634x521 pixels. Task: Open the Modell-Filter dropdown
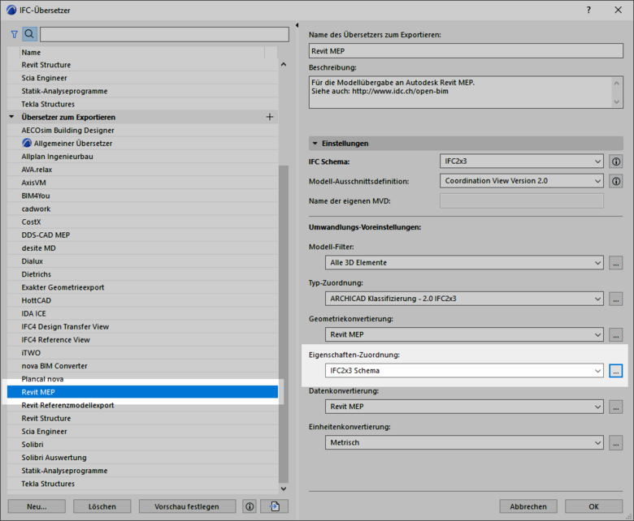pyautogui.click(x=464, y=263)
